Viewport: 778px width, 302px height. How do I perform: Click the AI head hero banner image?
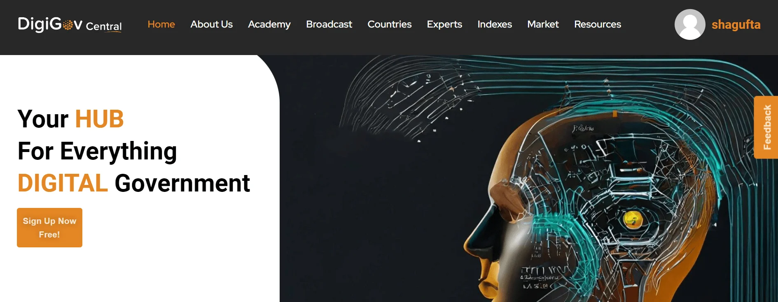pos(528,178)
